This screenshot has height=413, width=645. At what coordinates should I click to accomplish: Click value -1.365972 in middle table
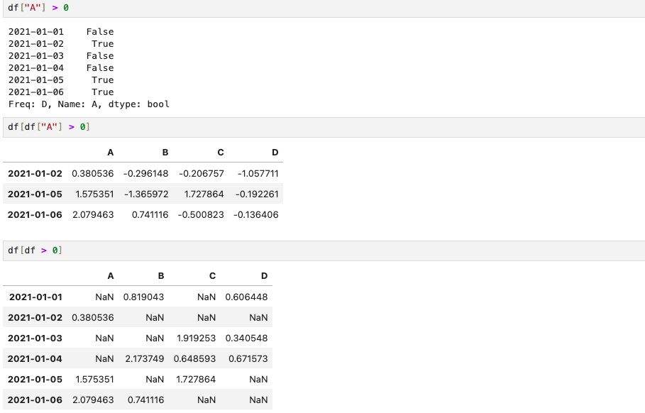[146, 194]
